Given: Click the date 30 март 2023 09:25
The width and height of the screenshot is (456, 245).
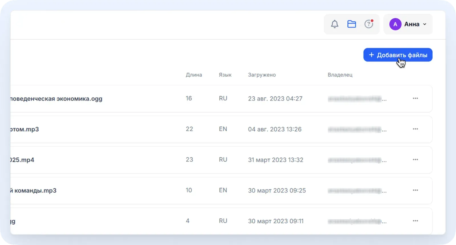Looking at the screenshot, I should click(277, 191).
